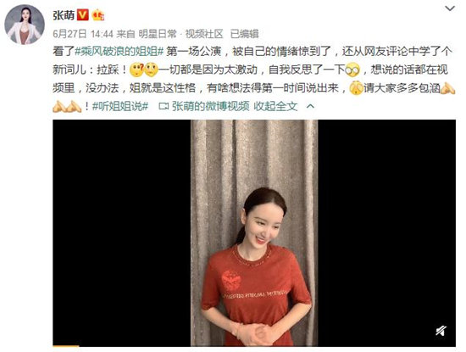Click the video camera icon before 张萌的微博视频
This screenshot has height=352, width=466.
[x=164, y=106]
